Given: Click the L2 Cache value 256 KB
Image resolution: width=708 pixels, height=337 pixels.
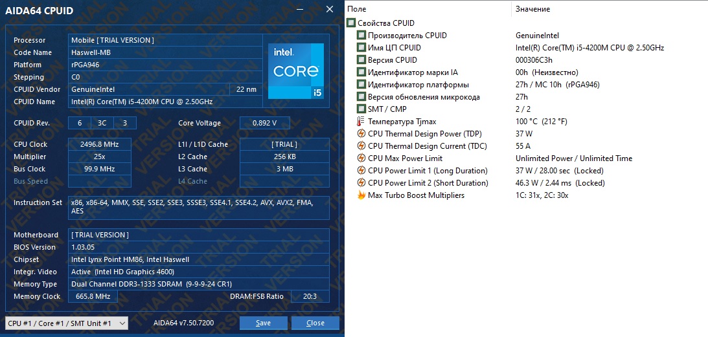Looking at the screenshot, I should point(284,157).
